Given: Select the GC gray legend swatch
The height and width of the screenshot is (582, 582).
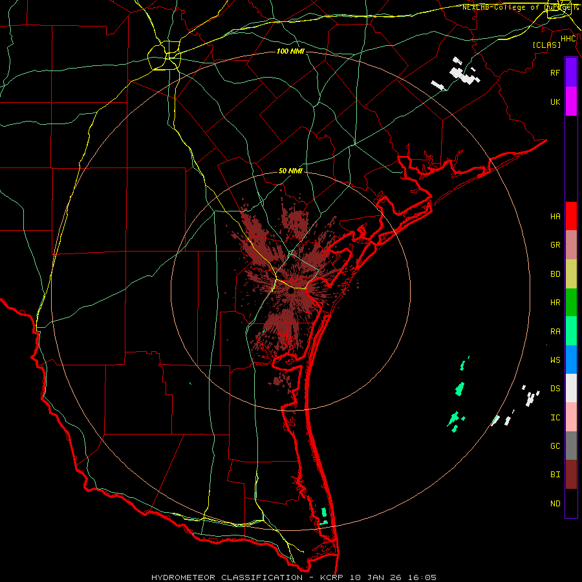Looking at the screenshot, I should (x=571, y=446).
